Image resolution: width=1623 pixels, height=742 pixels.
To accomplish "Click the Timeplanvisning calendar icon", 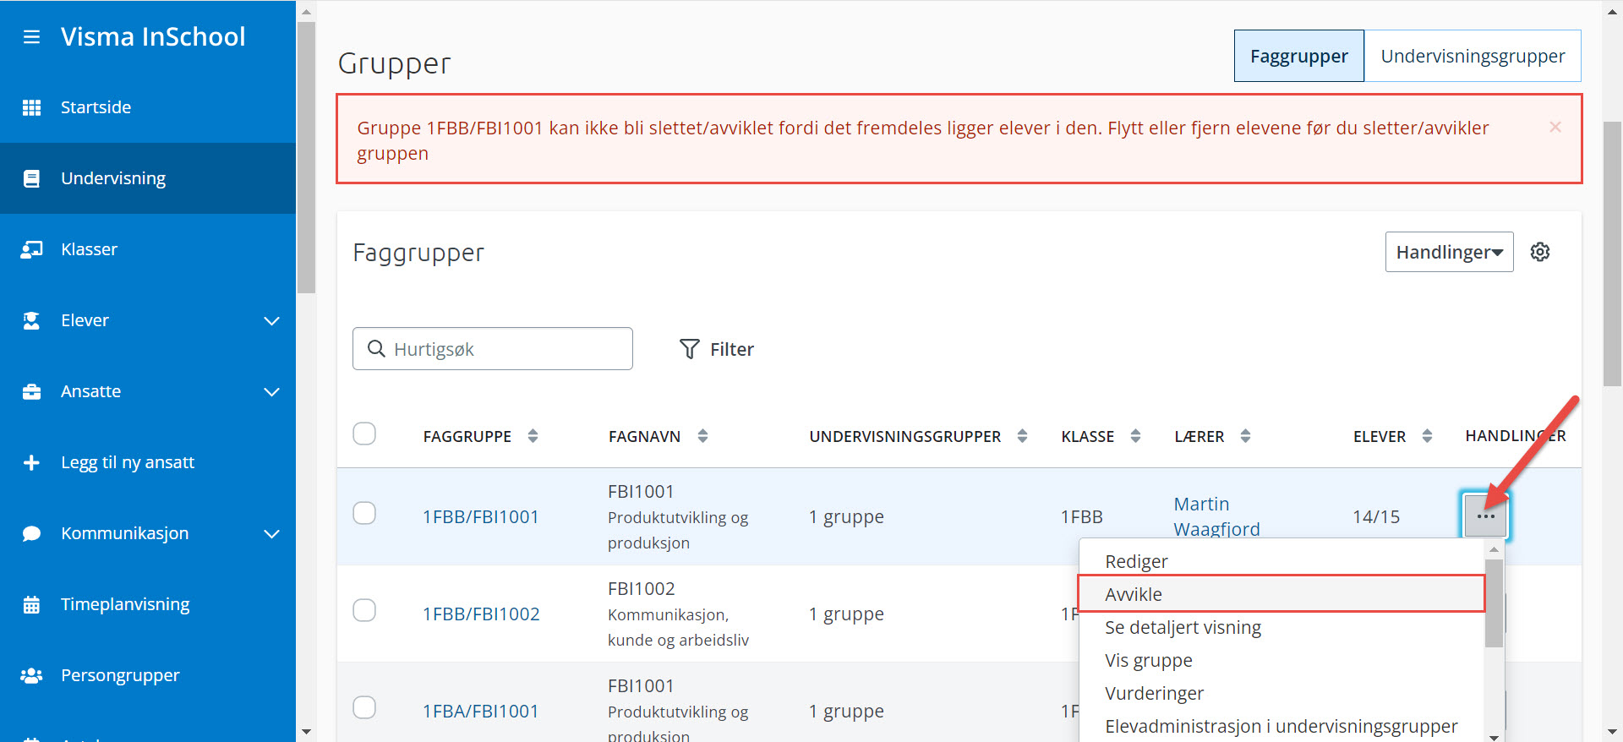I will tap(31, 604).
